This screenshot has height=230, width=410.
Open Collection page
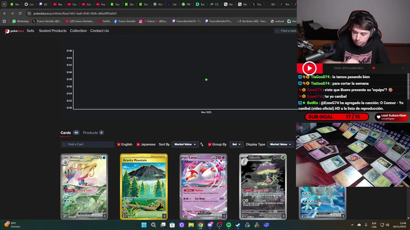[78, 31]
